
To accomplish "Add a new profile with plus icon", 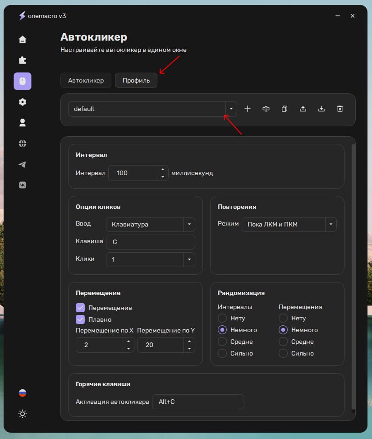I will pyautogui.click(x=247, y=109).
